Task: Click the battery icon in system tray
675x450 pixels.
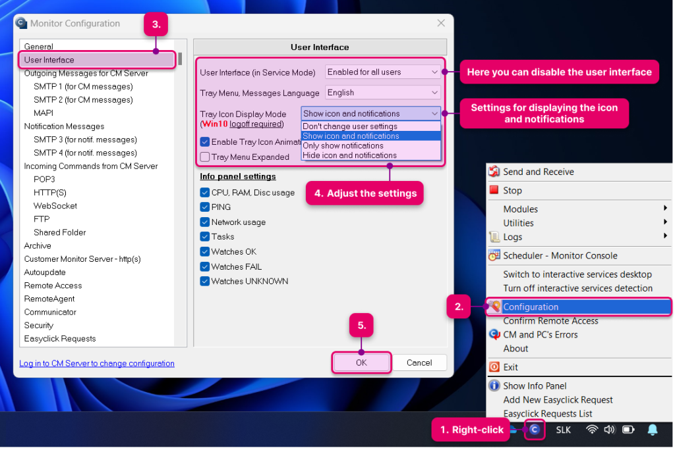Action: (630, 431)
